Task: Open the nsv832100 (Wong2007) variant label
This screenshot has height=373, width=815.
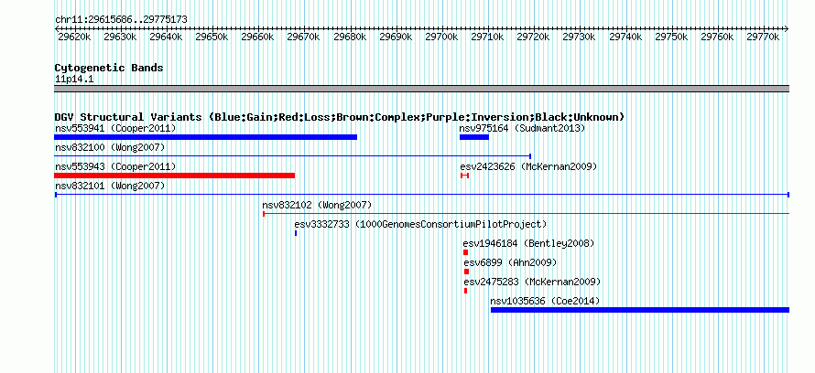Action: point(110,147)
